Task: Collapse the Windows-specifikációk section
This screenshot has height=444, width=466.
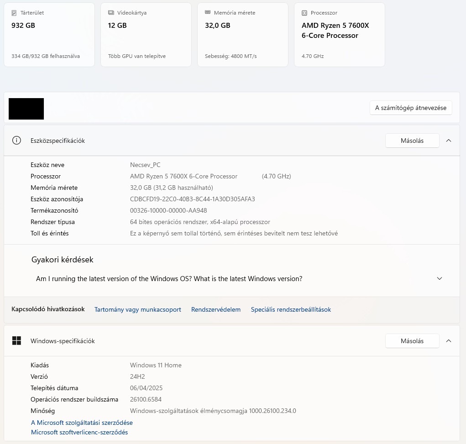Action: 449,341
